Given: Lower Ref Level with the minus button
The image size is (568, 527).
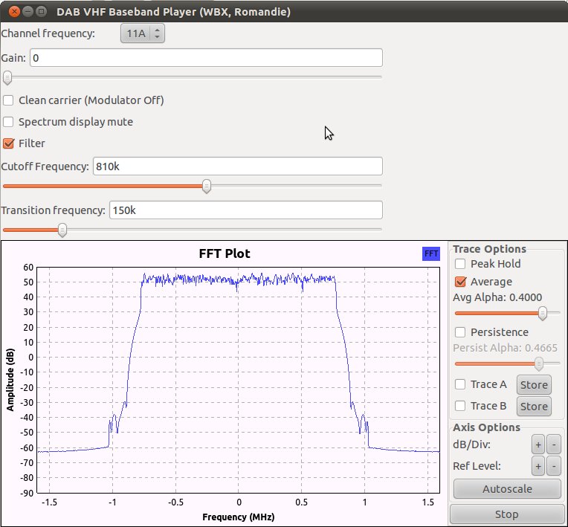Looking at the screenshot, I should click(x=554, y=467).
